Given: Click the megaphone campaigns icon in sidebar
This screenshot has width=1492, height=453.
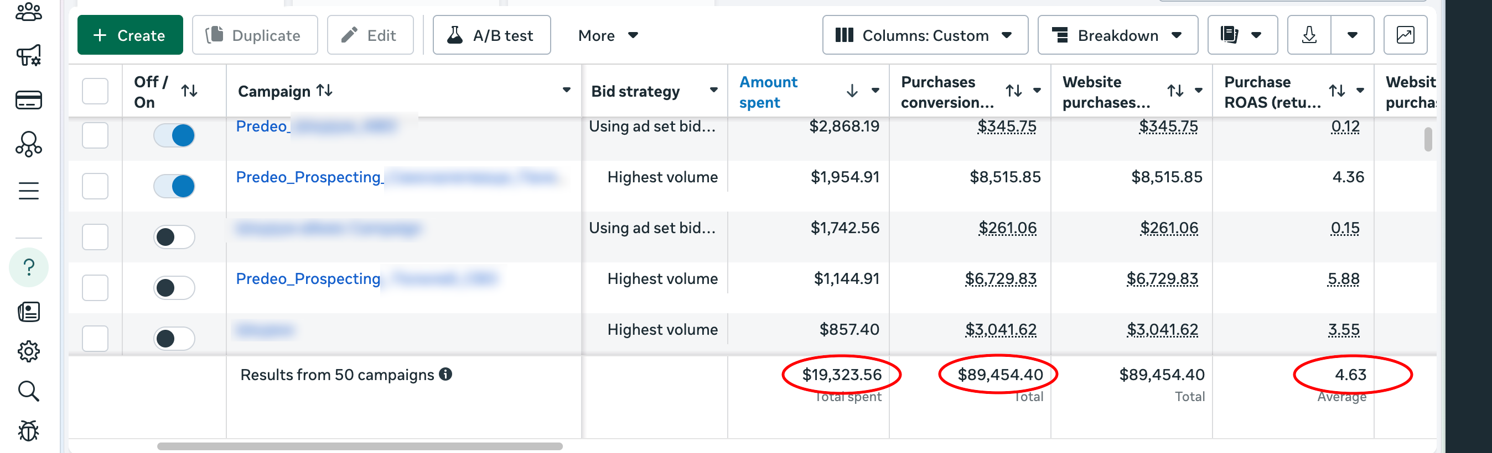Looking at the screenshot, I should click(28, 55).
